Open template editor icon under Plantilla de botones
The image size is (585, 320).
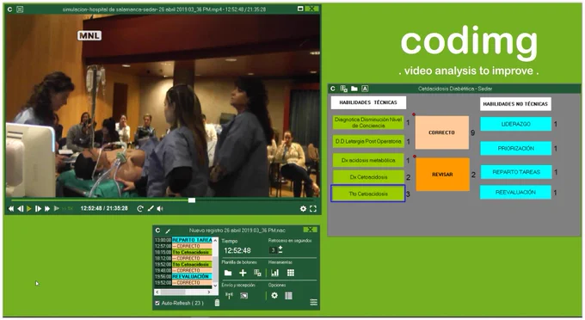(257, 273)
